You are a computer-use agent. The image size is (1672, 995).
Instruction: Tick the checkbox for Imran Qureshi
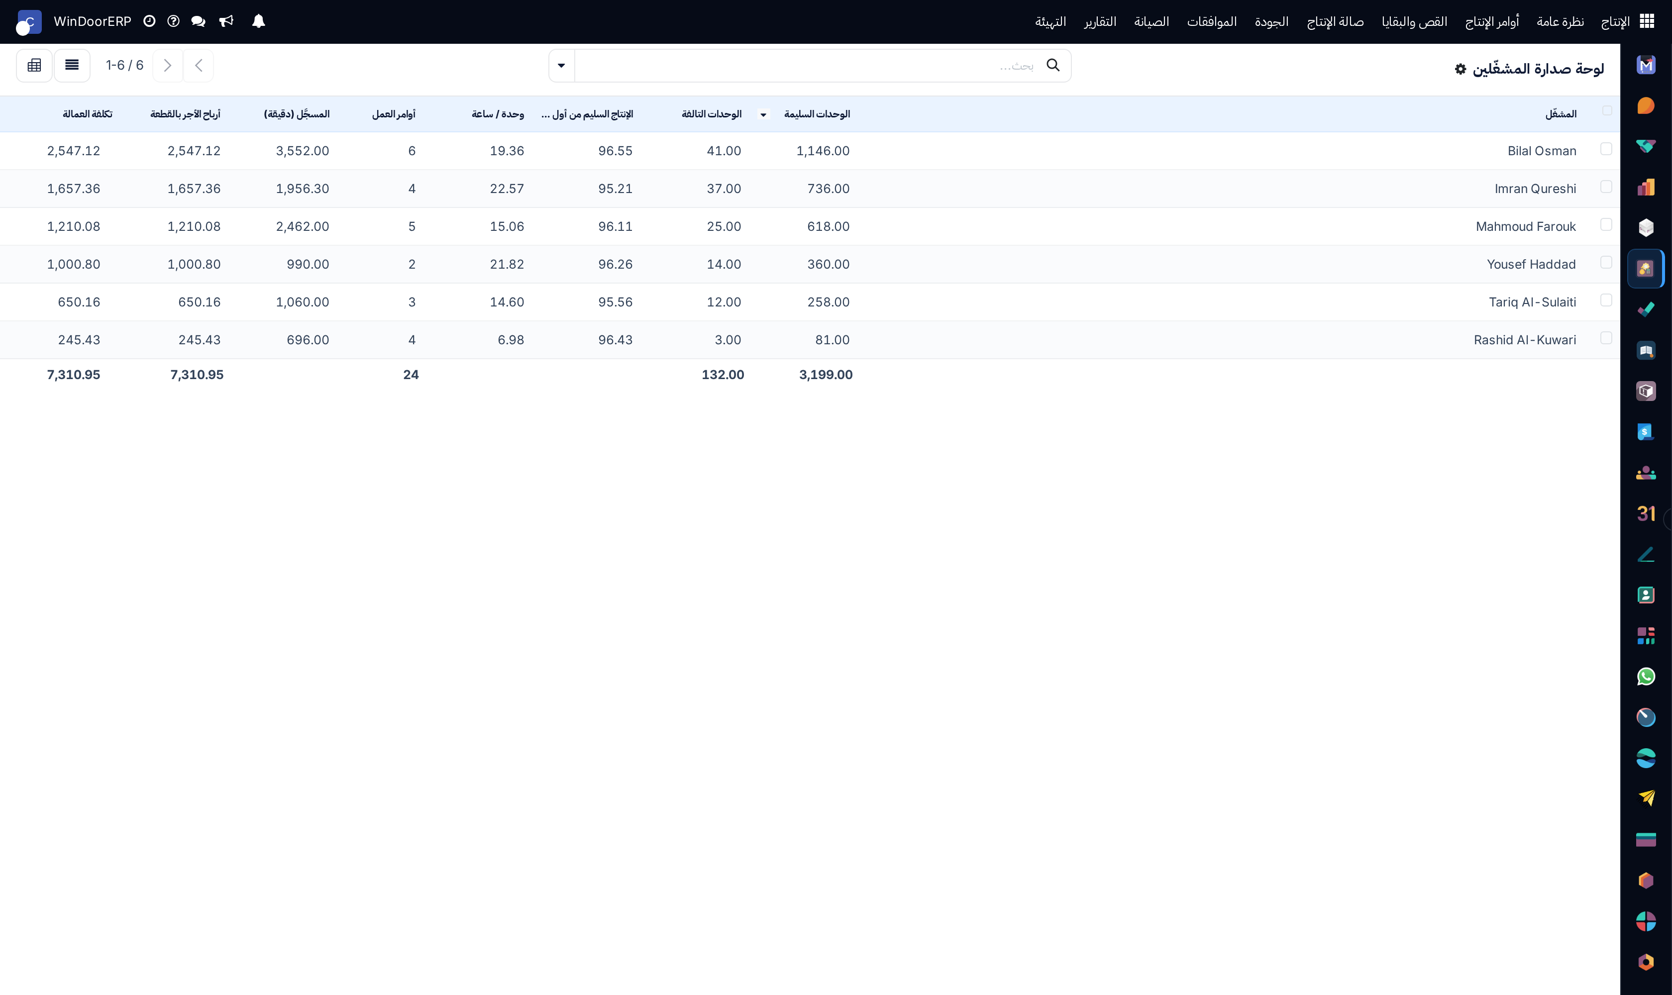(x=1606, y=187)
